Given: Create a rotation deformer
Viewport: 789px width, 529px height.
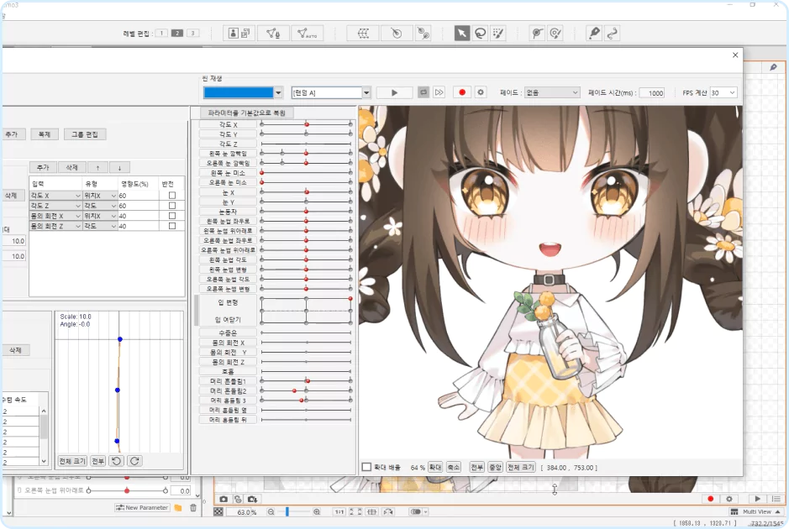Looking at the screenshot, I should click(x=397, y=34).
